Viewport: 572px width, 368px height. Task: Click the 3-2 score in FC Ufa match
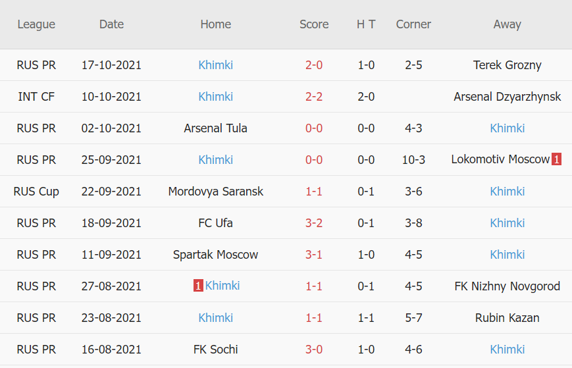pyautogui.click(x=314, y=223)
